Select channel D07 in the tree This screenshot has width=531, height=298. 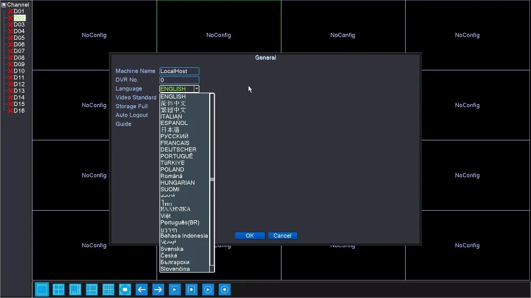coord(19,51)
